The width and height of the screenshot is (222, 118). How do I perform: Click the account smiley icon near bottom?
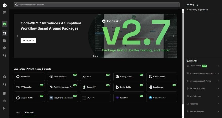tap(5, 101)
